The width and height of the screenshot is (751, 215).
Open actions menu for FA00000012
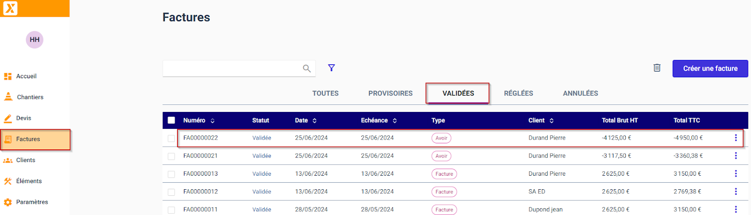(736, 191)
